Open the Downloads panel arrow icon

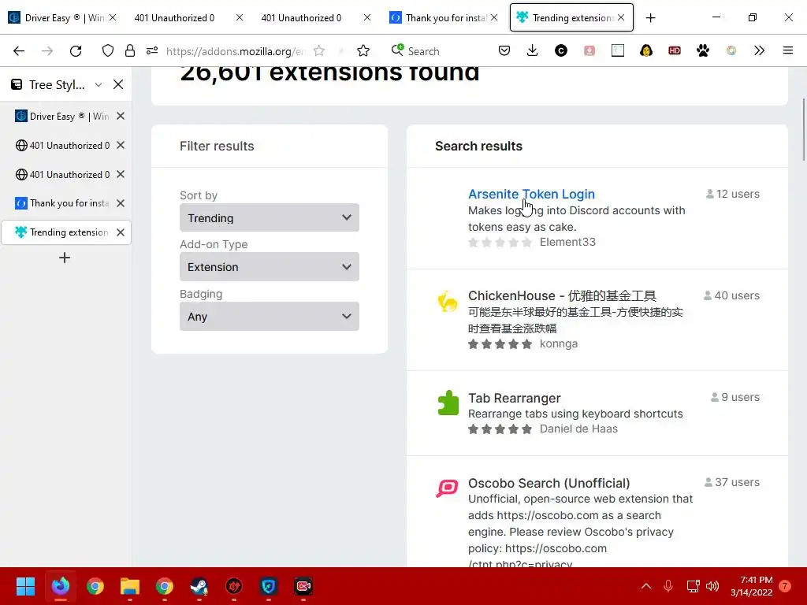tap(533, 50)
